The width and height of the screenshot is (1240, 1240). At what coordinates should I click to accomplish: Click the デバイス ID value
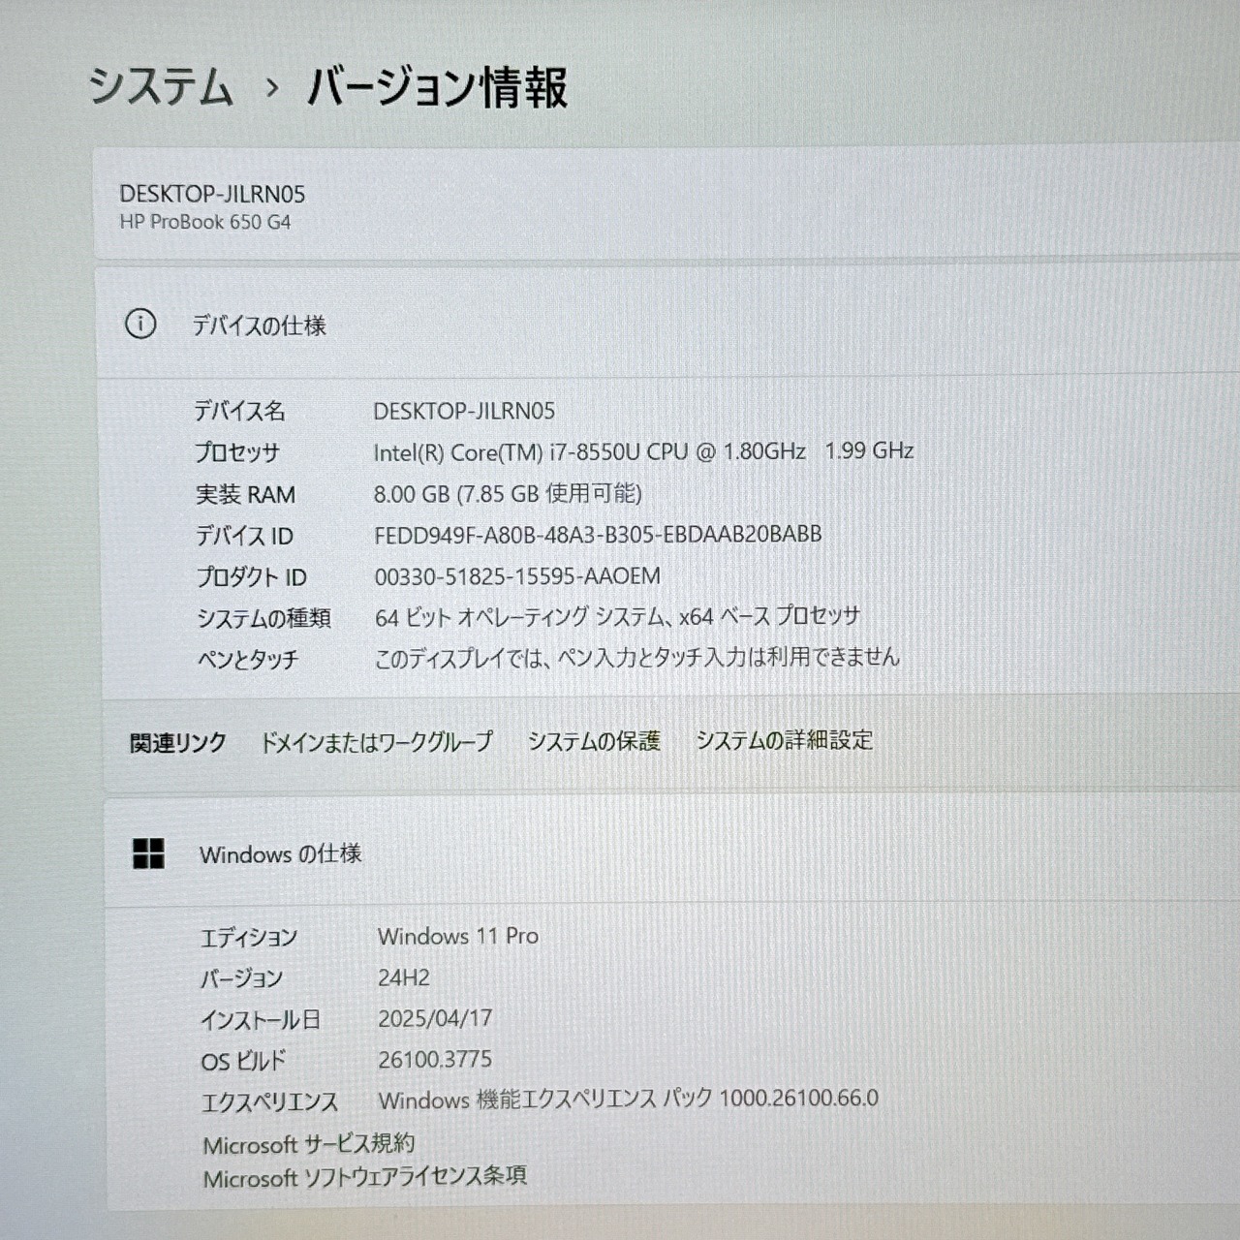point(596,533)
